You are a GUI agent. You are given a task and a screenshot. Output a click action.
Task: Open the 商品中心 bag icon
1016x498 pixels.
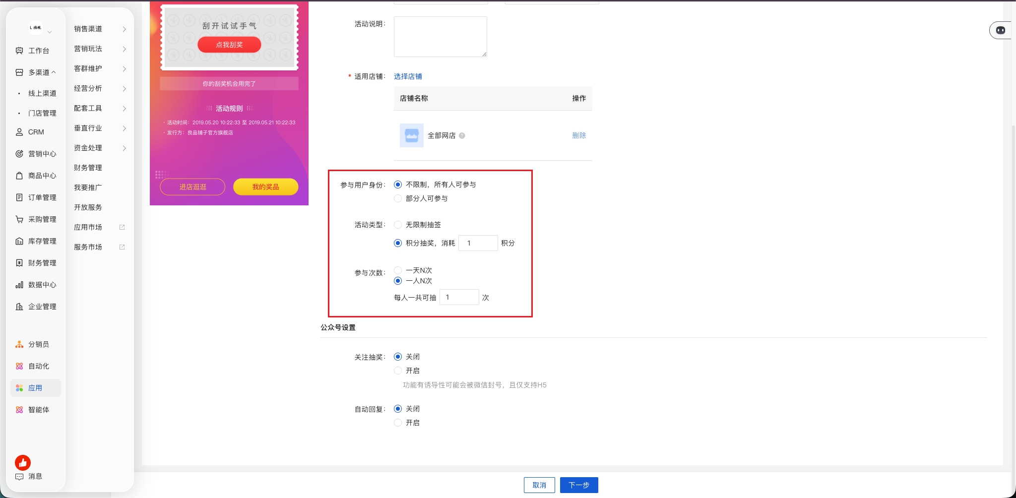point(19,176)
